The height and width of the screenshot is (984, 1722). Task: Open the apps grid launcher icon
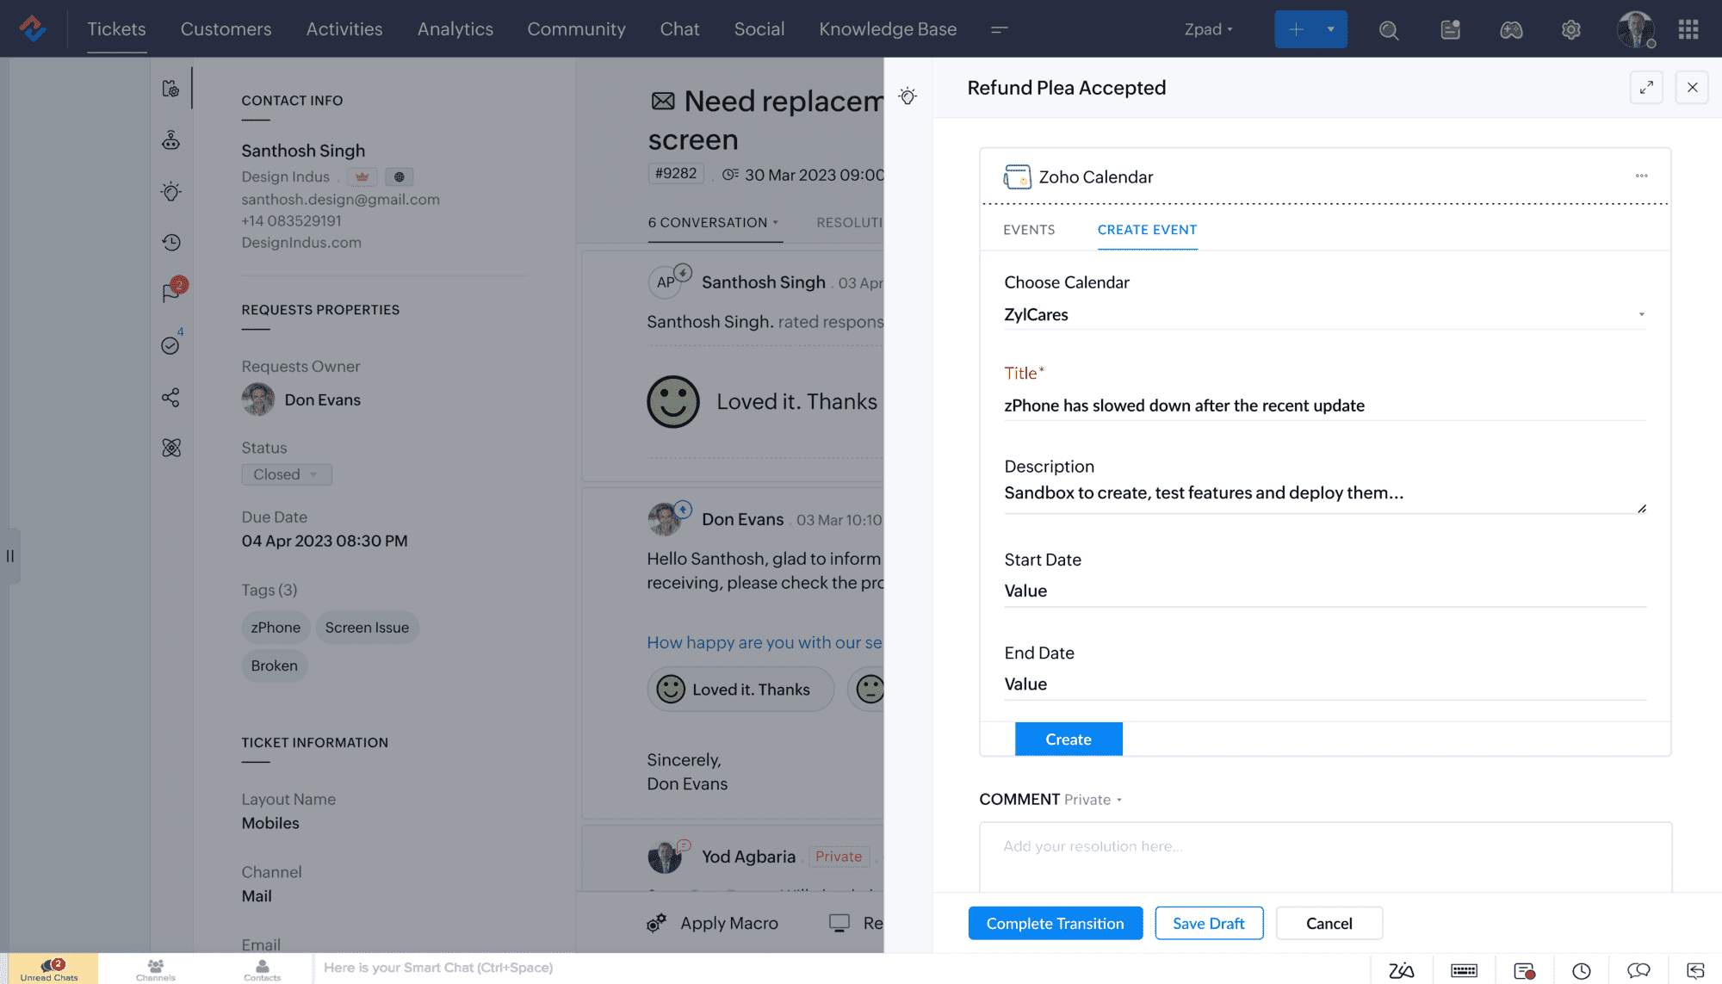(x=1688, y=30)
